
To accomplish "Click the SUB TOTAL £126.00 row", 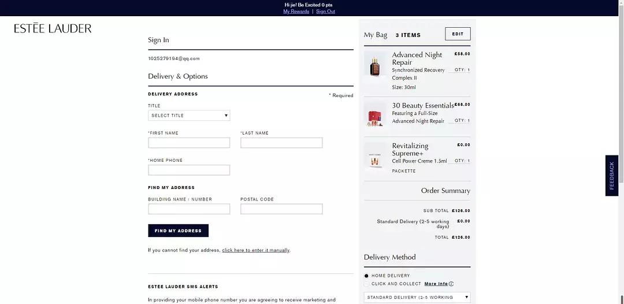I will click(x=447, y=211).
